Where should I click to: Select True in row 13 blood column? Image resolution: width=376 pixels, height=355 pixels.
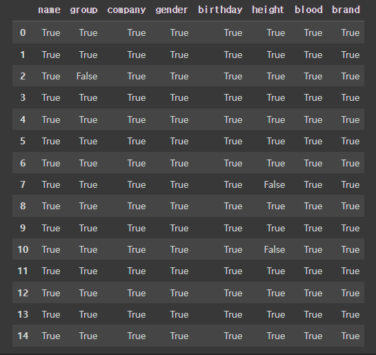click(313, 315)
